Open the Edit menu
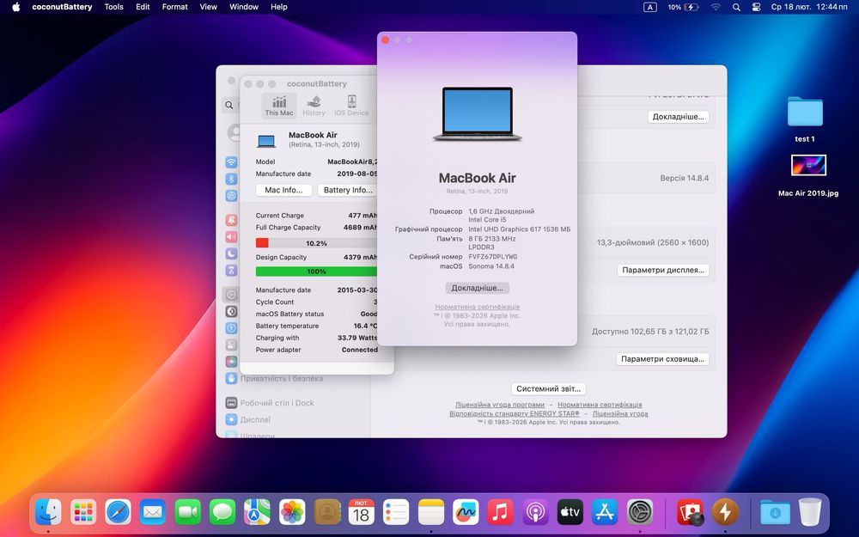859x537 pixels. [x=143, y=7]
